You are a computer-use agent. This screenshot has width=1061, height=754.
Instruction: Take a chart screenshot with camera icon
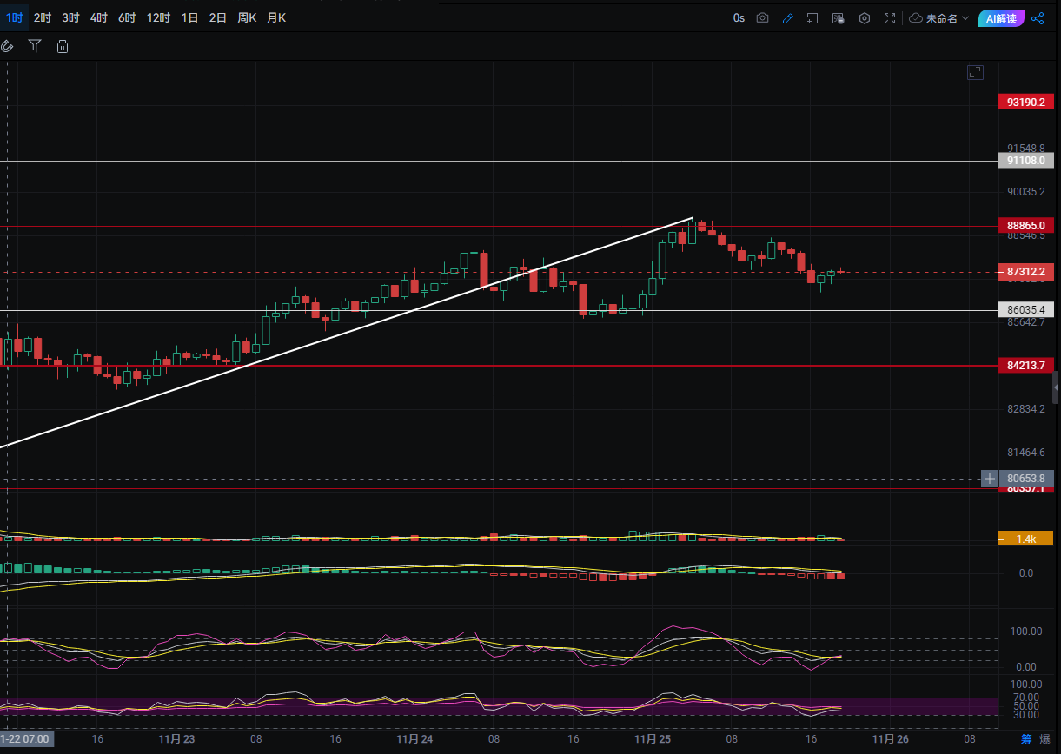pos(762,17)
